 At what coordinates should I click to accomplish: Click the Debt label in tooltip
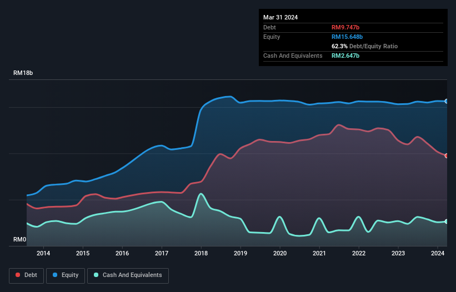pos(269,27)
